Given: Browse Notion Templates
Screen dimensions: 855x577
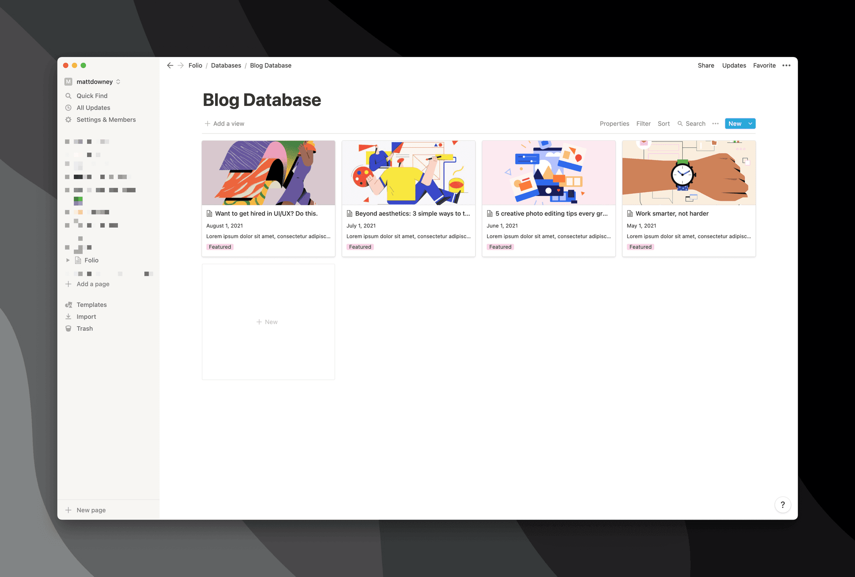Looking at the screenshot, I should point(91,305).
